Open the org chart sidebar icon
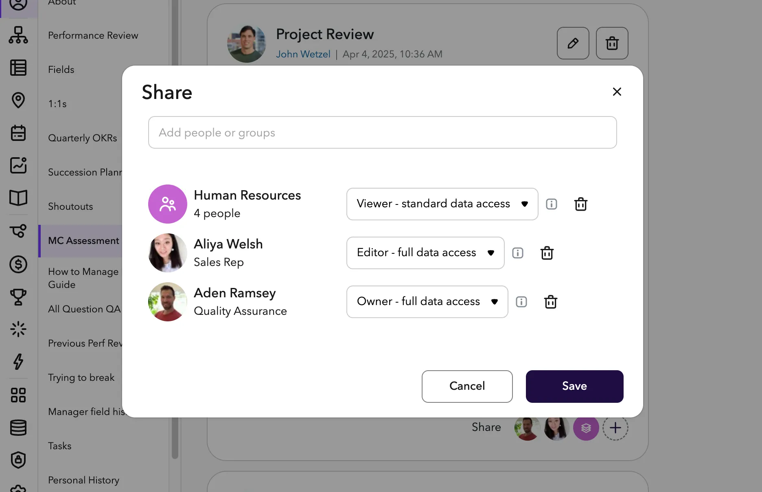The image size is (762, 492). 18,35
